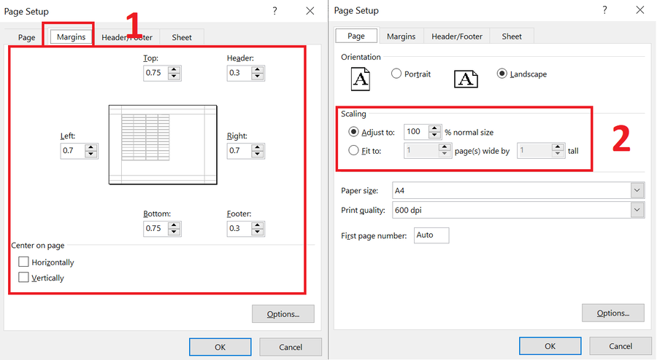This screenshot has height=360, width=657.
Task: Increase the Top margin value
Action: 174,70
